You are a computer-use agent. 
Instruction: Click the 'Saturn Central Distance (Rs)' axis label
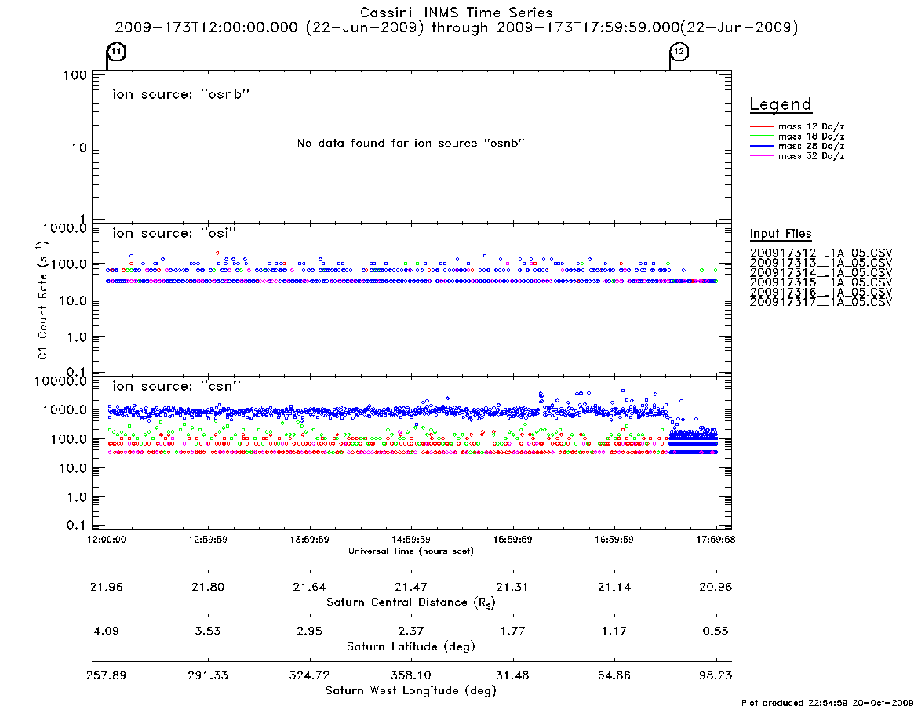(411, 602)
